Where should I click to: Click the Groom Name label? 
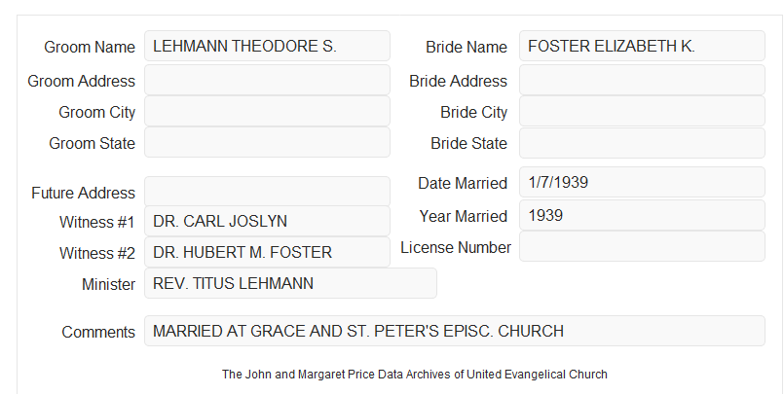coord(90,47)
